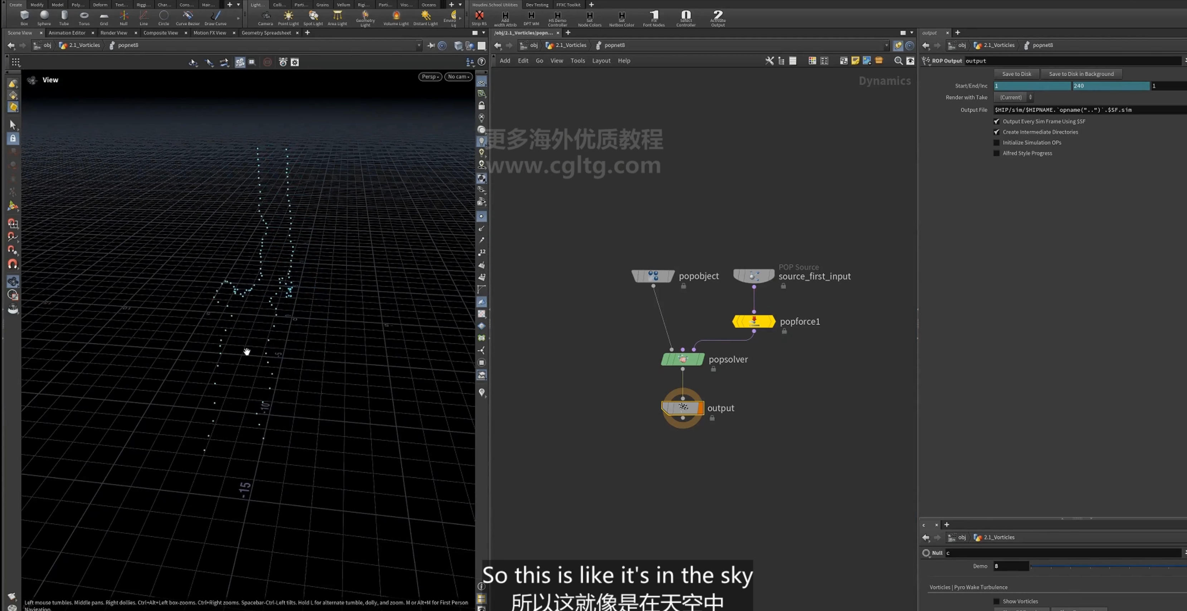Switch to the Render View tab
The height and width of the screenshot is (611, 1187).
(x=114, y=33)
